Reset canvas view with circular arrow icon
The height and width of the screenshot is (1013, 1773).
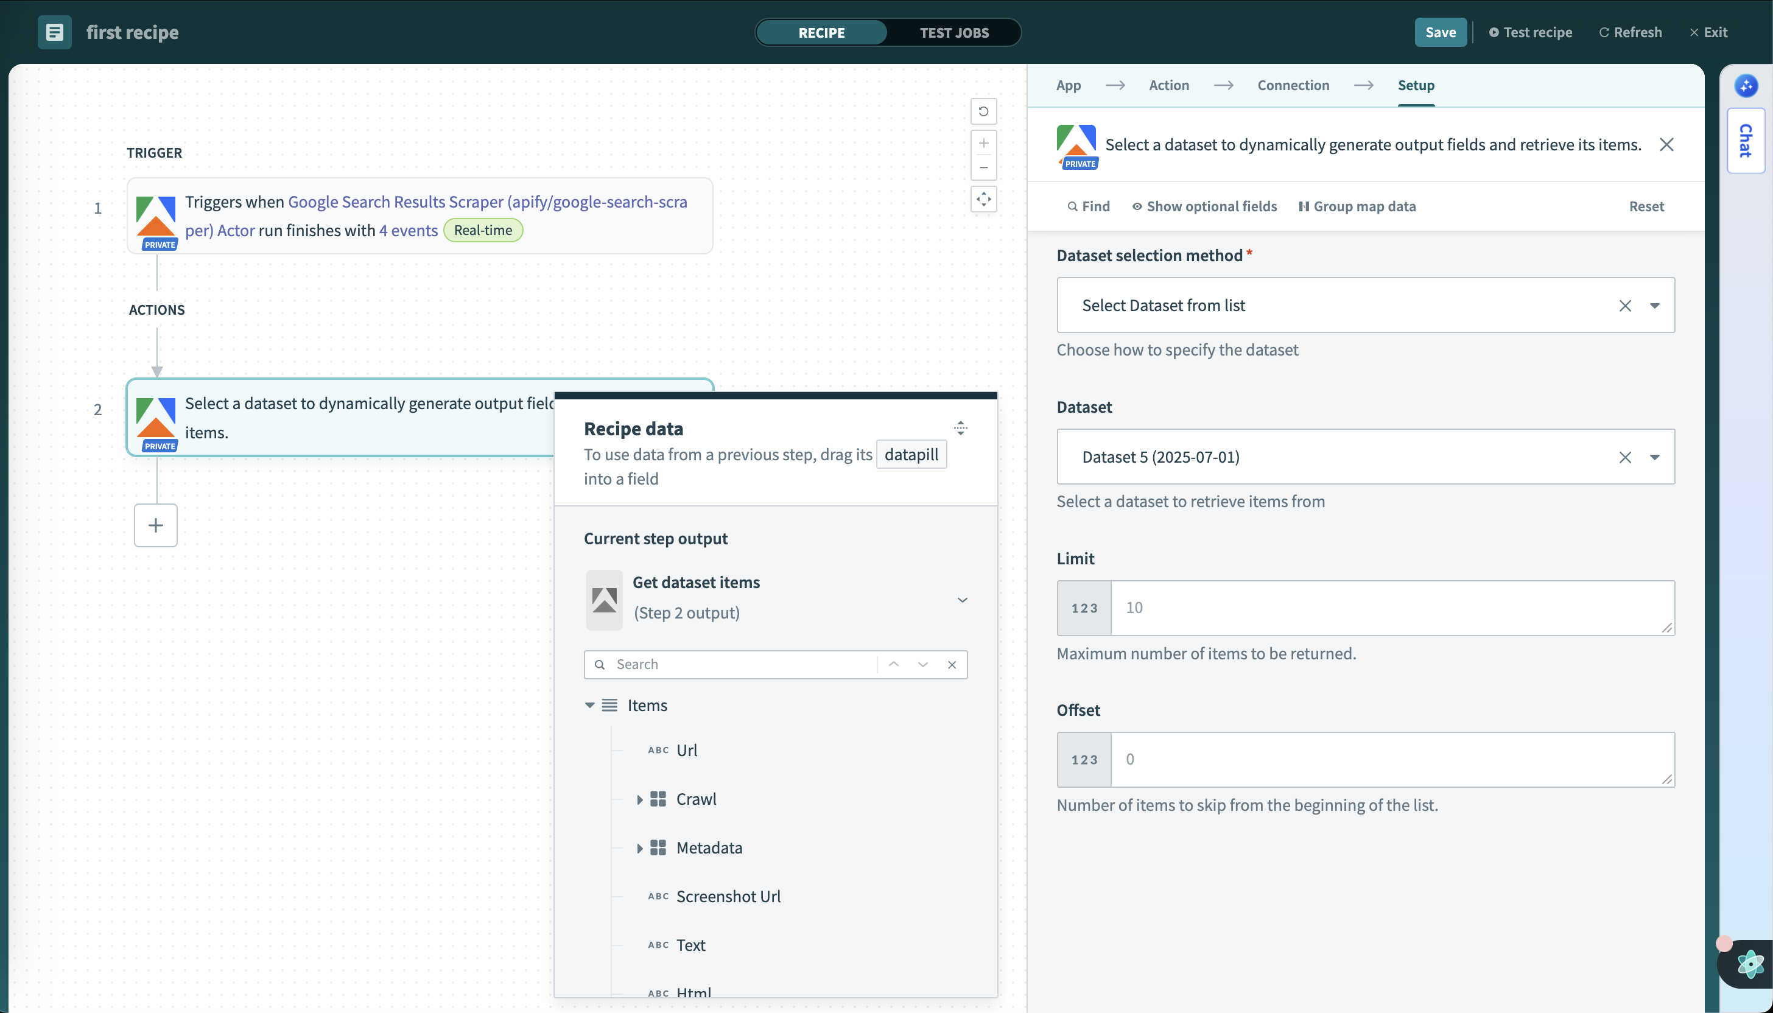pyautogui.click(x=983, y=111)
